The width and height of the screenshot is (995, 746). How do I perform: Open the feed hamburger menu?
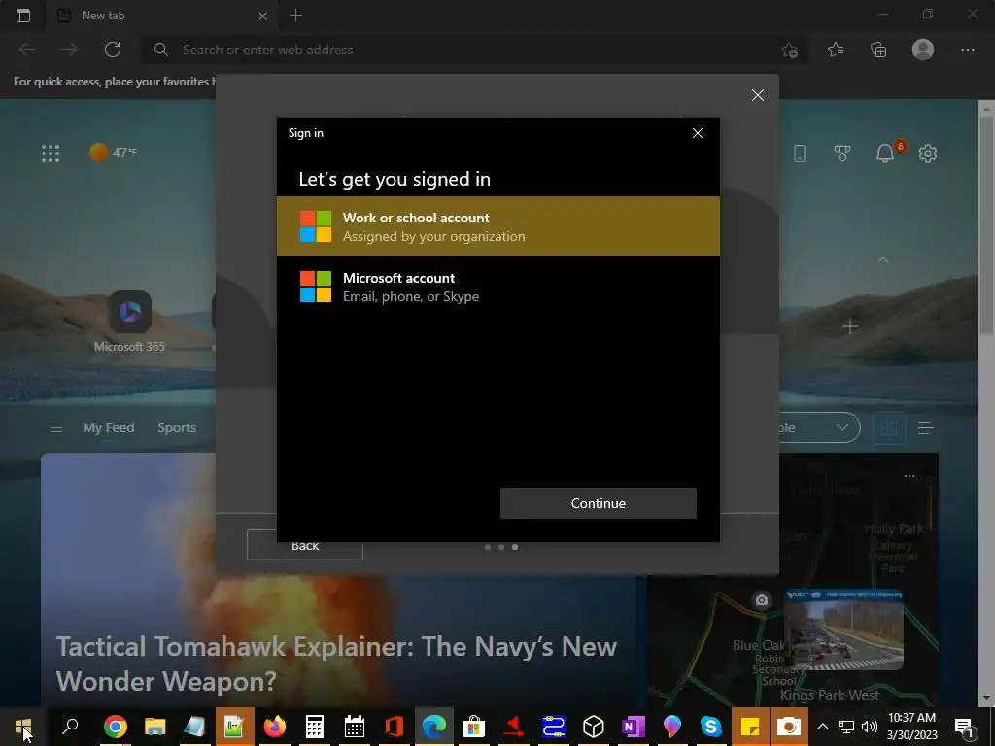coord(56,428)
